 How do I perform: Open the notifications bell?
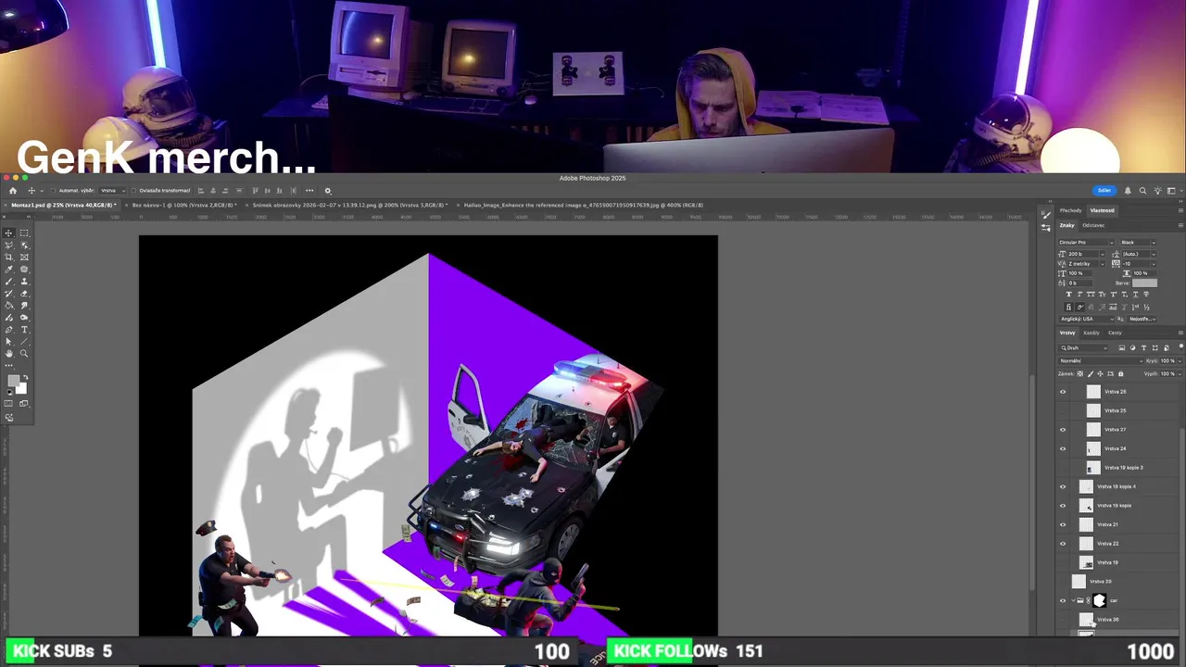coord(1128,191)
